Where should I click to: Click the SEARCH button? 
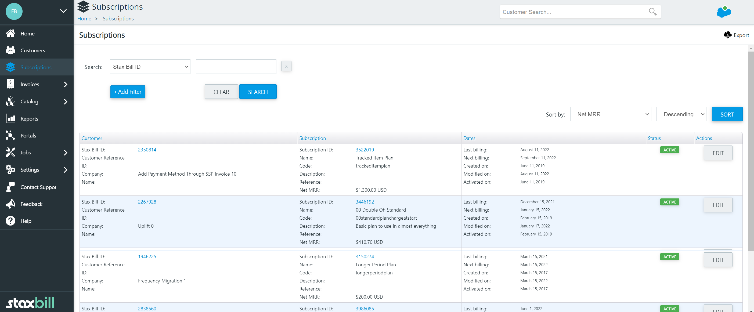[258, 92]
